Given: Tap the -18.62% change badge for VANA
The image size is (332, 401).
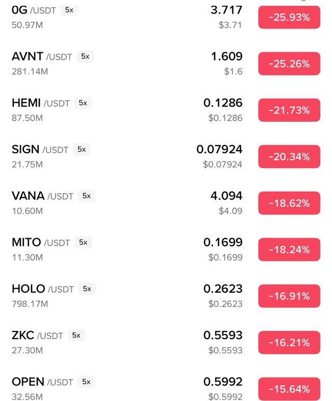Looking at the screenshot, I should (x=289, y=203).
